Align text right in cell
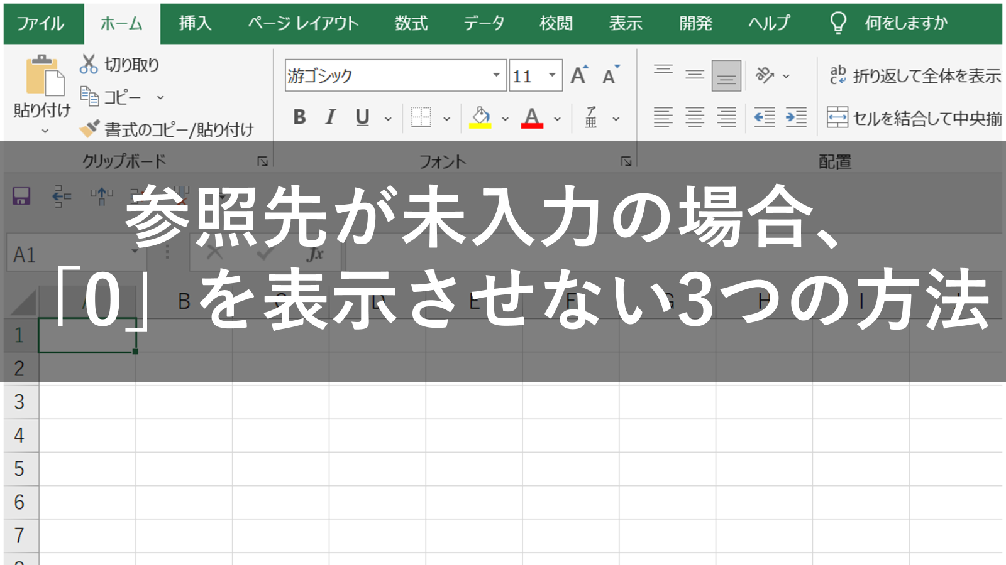This screenshot has width=1006, height=565. 726,117
